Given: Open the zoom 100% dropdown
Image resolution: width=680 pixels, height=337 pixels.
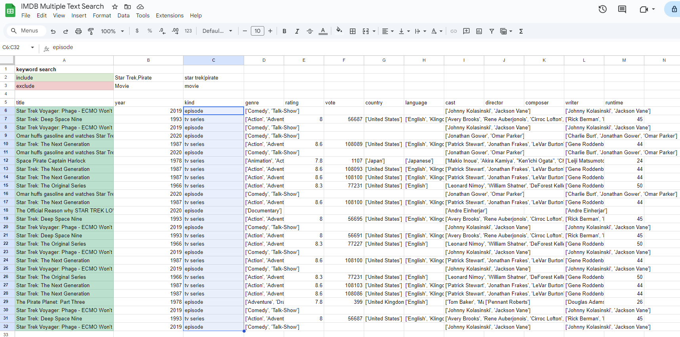Looking at the screenshot, I should [x=113, y=31].
